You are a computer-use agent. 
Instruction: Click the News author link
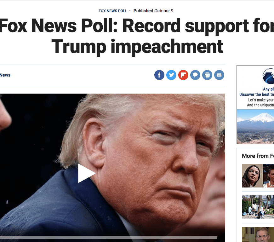click(x=5, y=75)
